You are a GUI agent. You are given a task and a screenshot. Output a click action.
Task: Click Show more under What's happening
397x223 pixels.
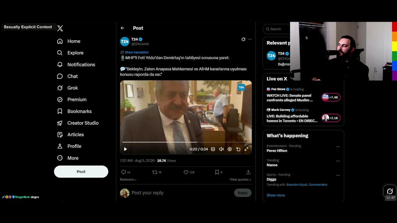click(276, 195)
